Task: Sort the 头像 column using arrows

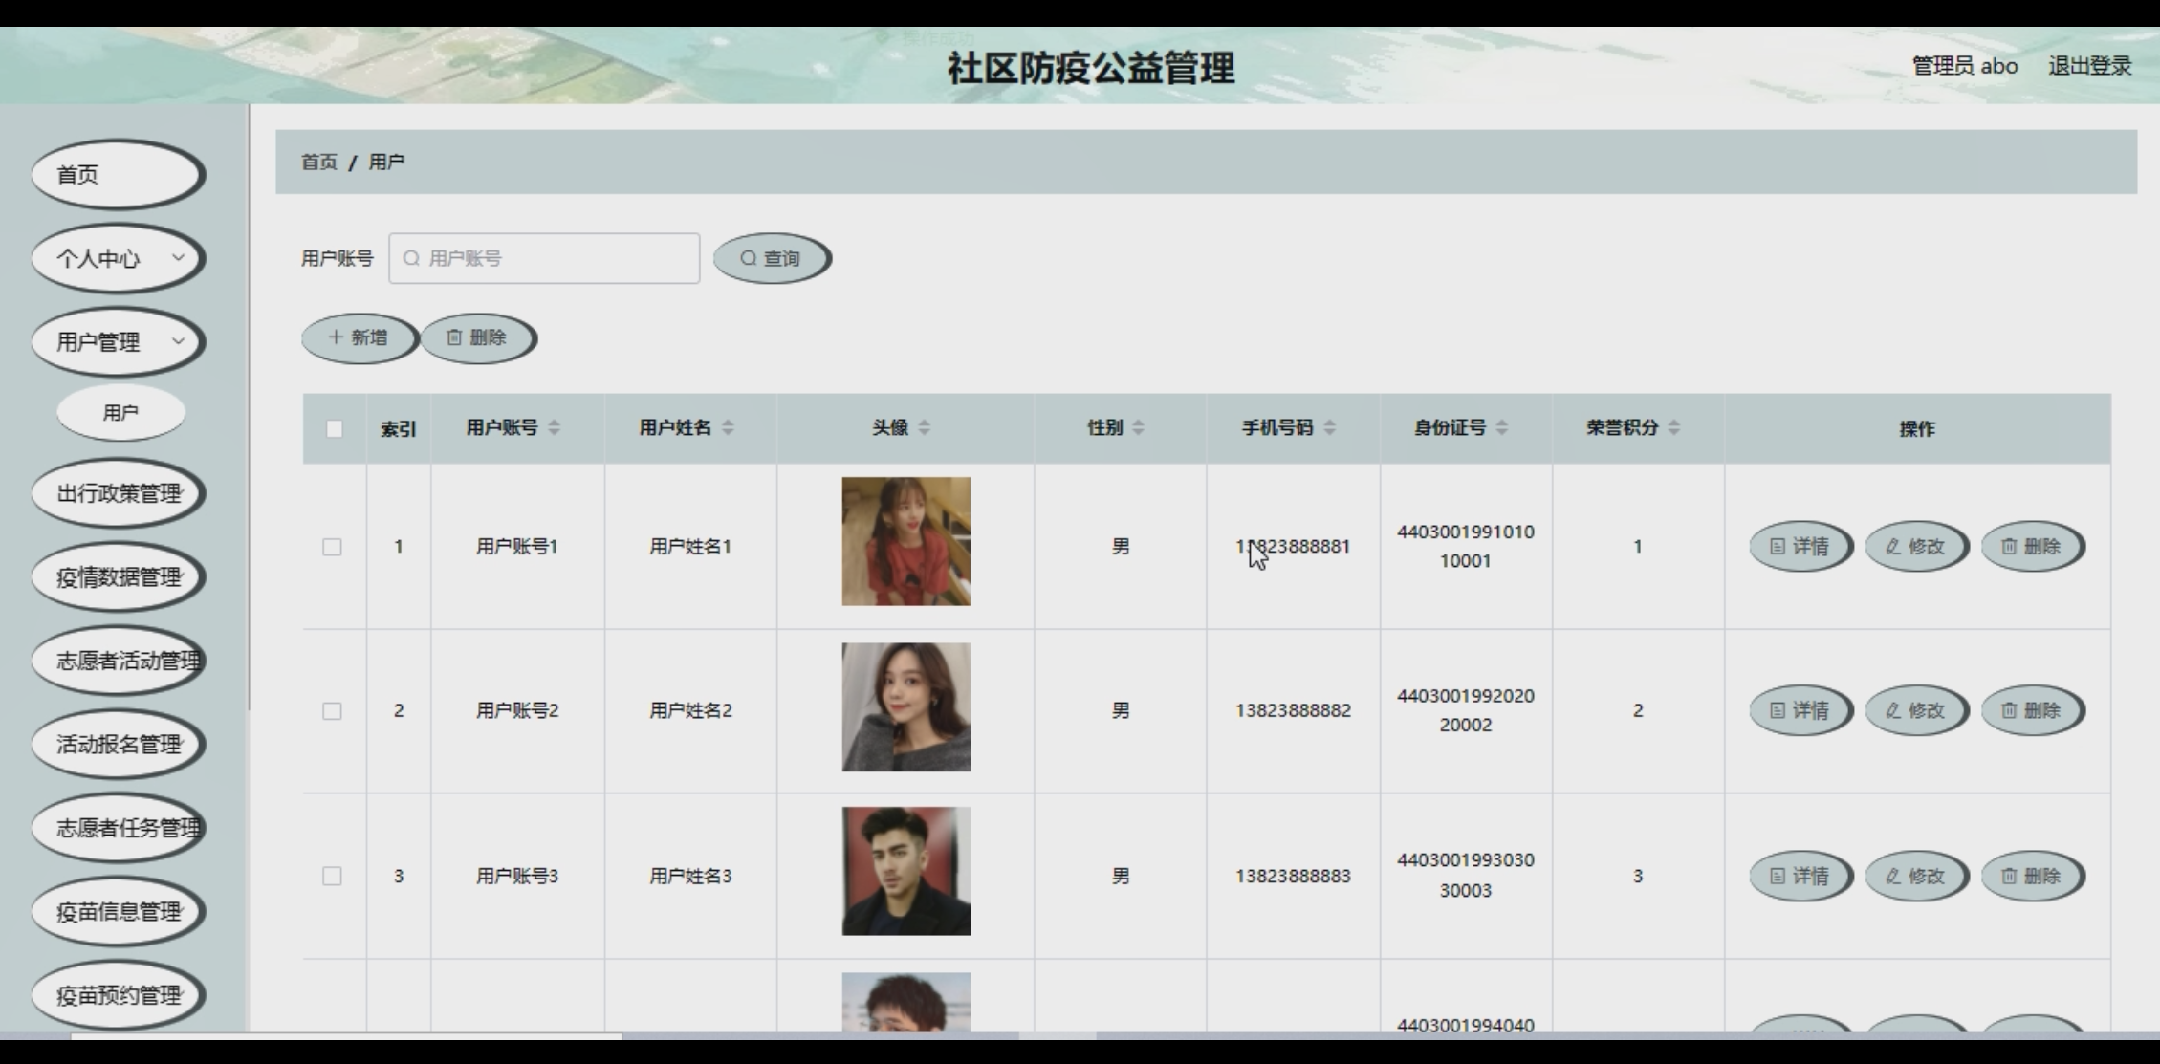Action: [924, 427]
